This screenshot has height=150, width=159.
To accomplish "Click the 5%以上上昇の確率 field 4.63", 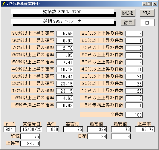I will click(65, 98).
